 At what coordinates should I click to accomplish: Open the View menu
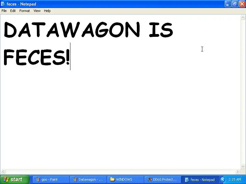tap(37, 11)
